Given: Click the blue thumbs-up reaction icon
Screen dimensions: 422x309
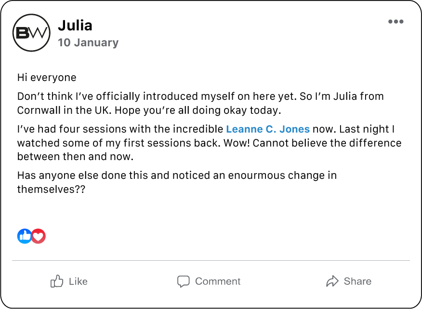Looking at the screenshot, I should click(x=25, y=236).
